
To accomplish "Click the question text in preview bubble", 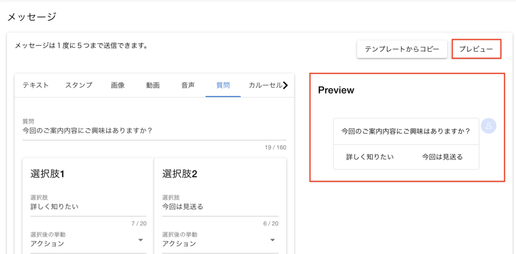I will point(406,132).
